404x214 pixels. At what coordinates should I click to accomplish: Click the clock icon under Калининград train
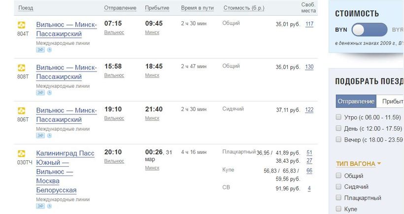(x=49, y=206)
